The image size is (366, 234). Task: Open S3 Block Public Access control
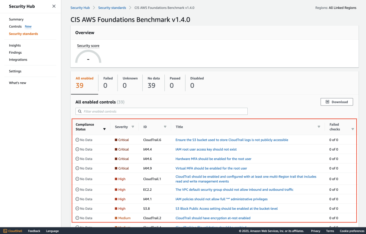coord(227,209)
